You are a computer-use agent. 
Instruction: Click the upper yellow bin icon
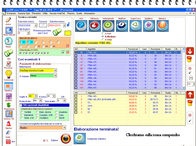coord(189,59)
